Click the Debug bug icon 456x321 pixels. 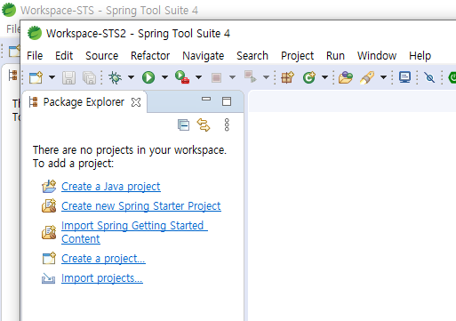tap(116, 77)
